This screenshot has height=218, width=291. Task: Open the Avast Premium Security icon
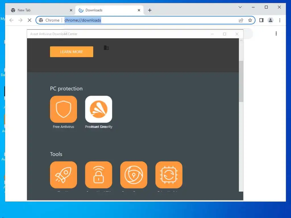99,109
